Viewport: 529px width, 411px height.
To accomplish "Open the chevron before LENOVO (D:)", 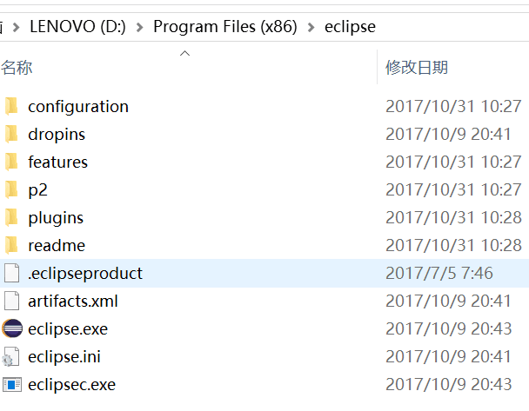I will [x=16, y=27].
